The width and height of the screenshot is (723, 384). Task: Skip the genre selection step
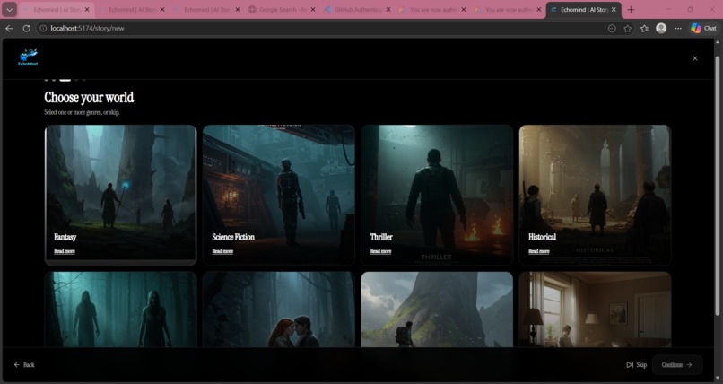(x=636, y=364)
